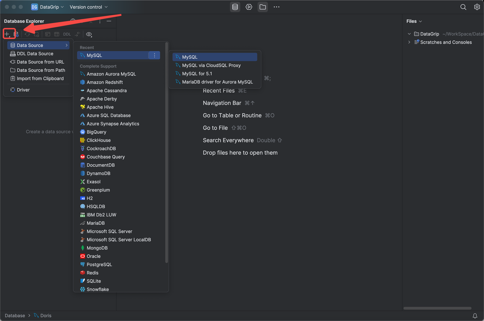Select the DDL icon in the toolbar
Viewport: 484px width, 321px height.
[x=67, y=34]
